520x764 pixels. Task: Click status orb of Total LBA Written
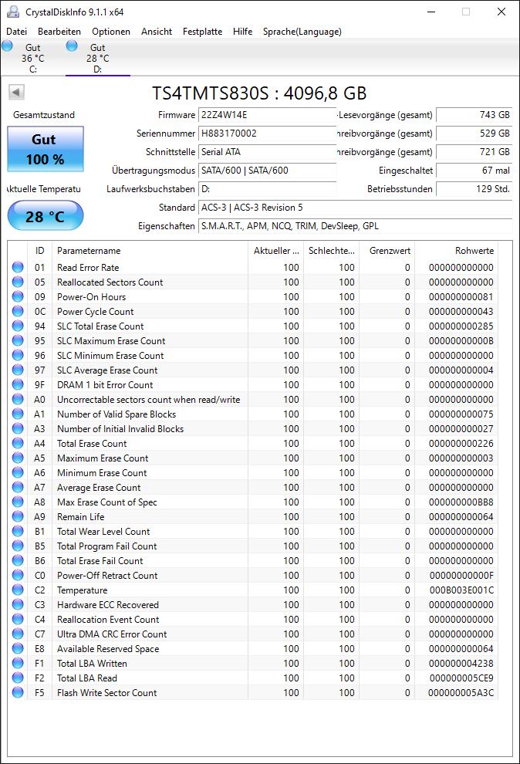click(18, 663)
